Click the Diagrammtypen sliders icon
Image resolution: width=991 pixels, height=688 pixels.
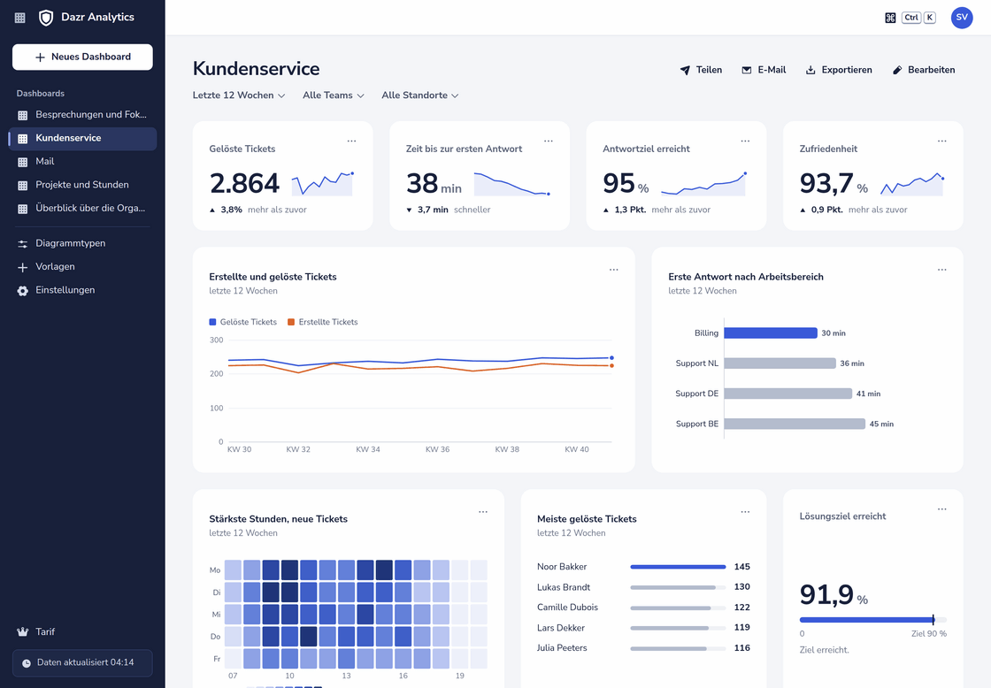coord(23,244)
